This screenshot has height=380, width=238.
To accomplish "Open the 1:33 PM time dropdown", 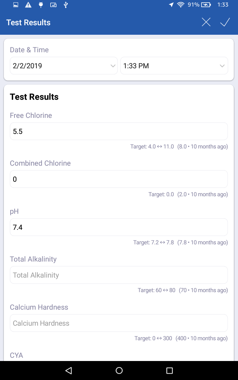I will tap(174, 66).
